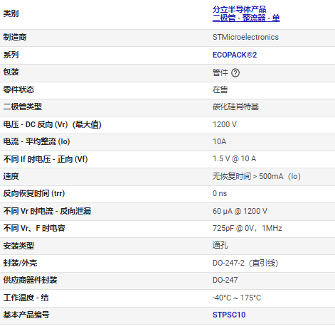This screenshot has width=335, height=326.
Task: Click the 类别 row label
Action: [x=11, y=13]
